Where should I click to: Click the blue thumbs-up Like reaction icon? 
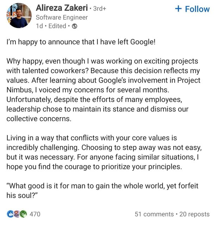click(9, 214)
